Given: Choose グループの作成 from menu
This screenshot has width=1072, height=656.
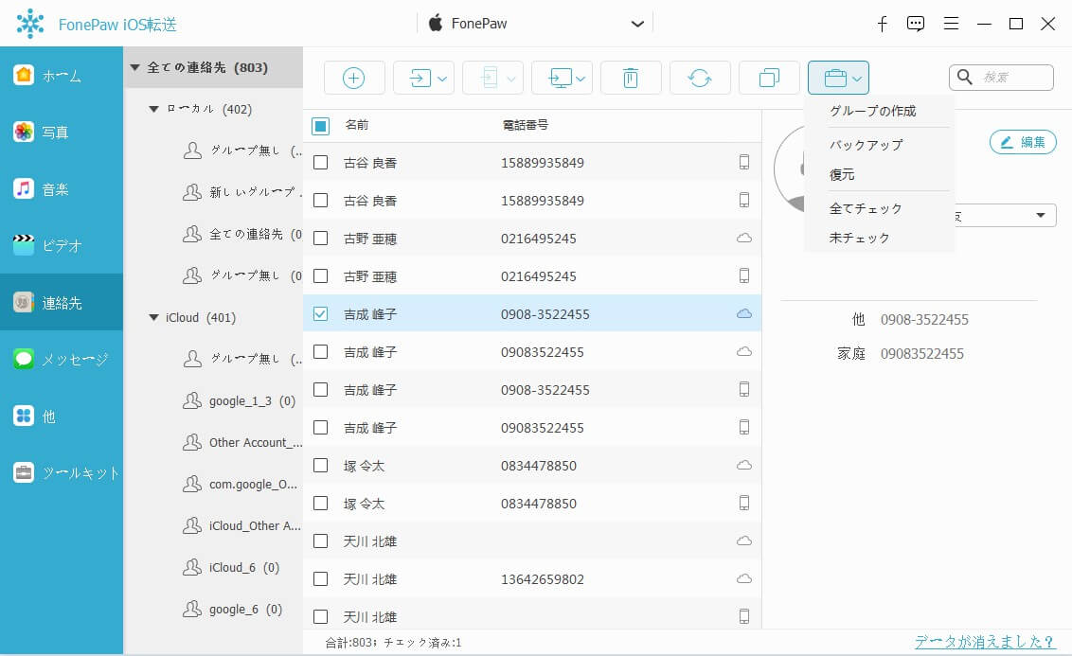Looking at the screenshot, I should point(872,111).
